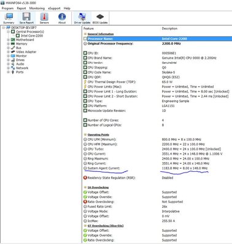Screen dimensions: 232x244
Task: Select the Intel Core-2200 tree node
Action: 32,35
